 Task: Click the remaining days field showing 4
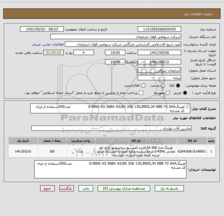[84, 53]
